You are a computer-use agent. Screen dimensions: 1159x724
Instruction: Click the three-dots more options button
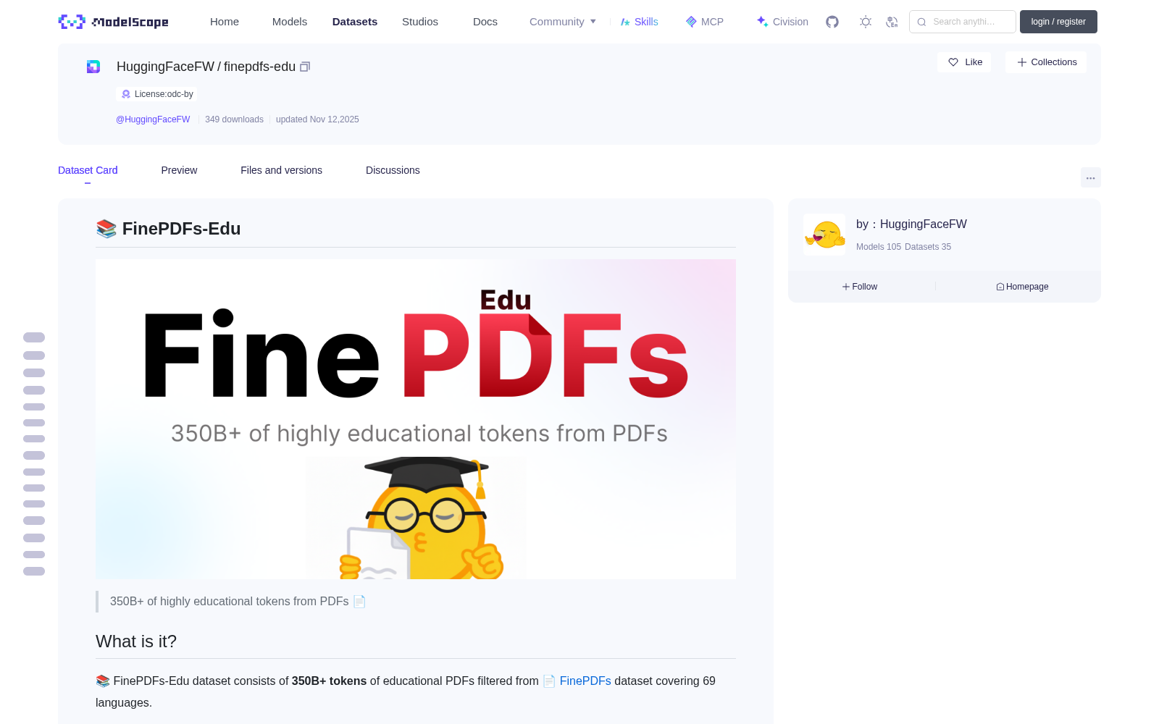[1091, 177]
